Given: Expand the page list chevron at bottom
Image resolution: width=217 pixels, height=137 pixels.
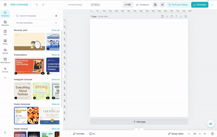Looking at the screenshot, I should point(139,129).
